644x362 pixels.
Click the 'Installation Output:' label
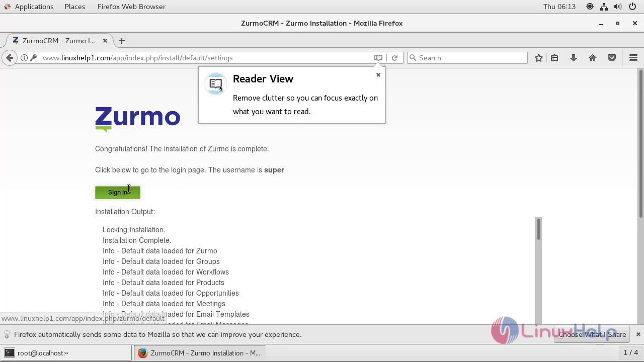pos(125,212)
